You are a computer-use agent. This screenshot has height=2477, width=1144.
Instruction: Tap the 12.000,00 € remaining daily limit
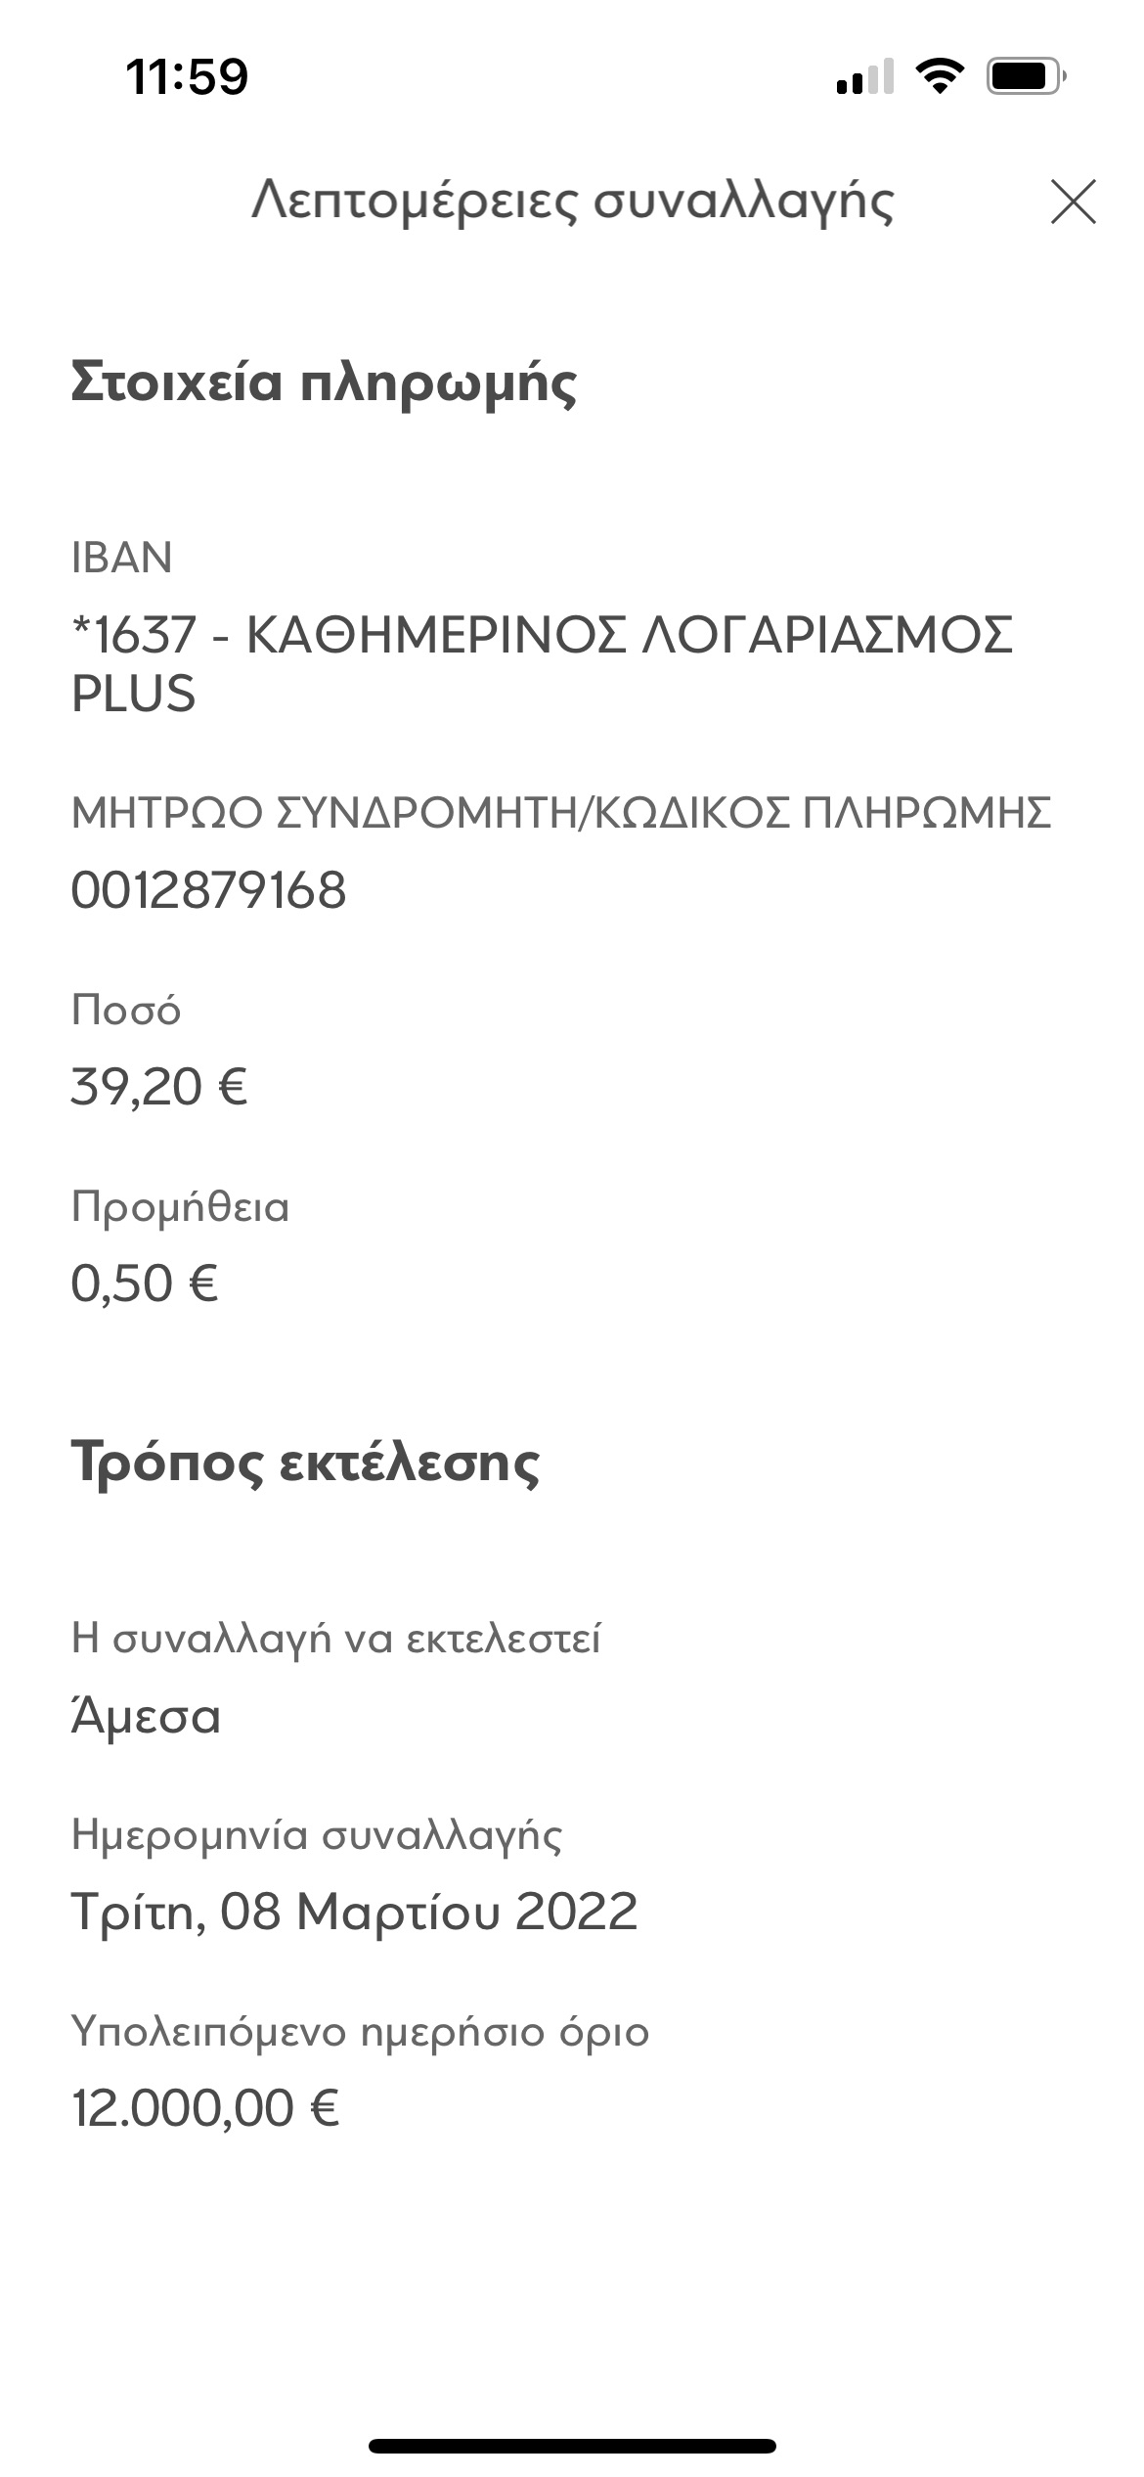(205, 2108)
